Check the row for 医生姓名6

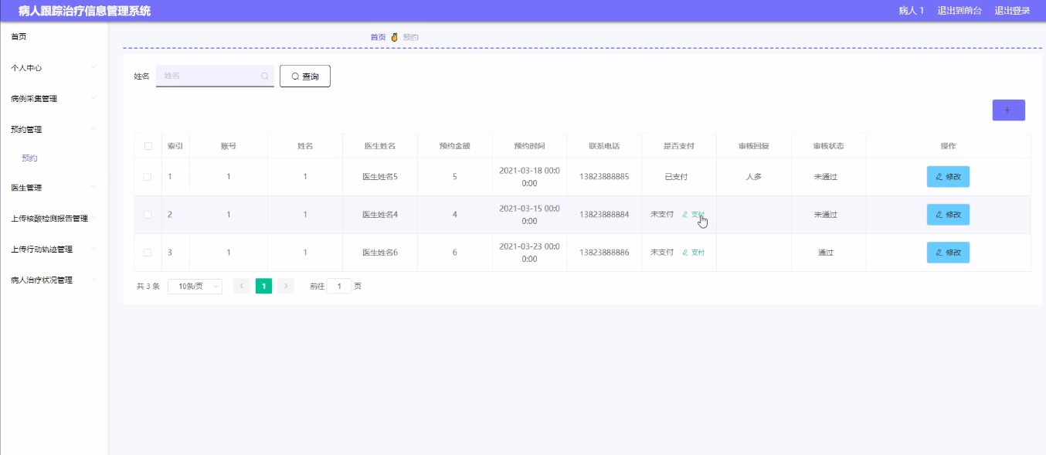[x=148, y=253]
